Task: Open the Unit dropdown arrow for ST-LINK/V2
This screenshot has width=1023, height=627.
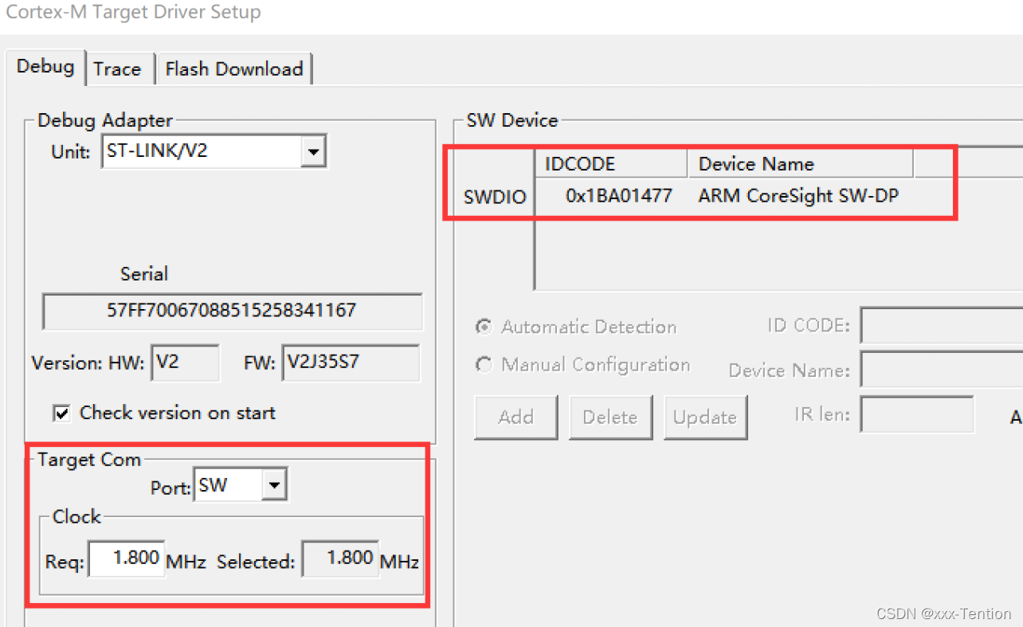Action: (312, 151)
